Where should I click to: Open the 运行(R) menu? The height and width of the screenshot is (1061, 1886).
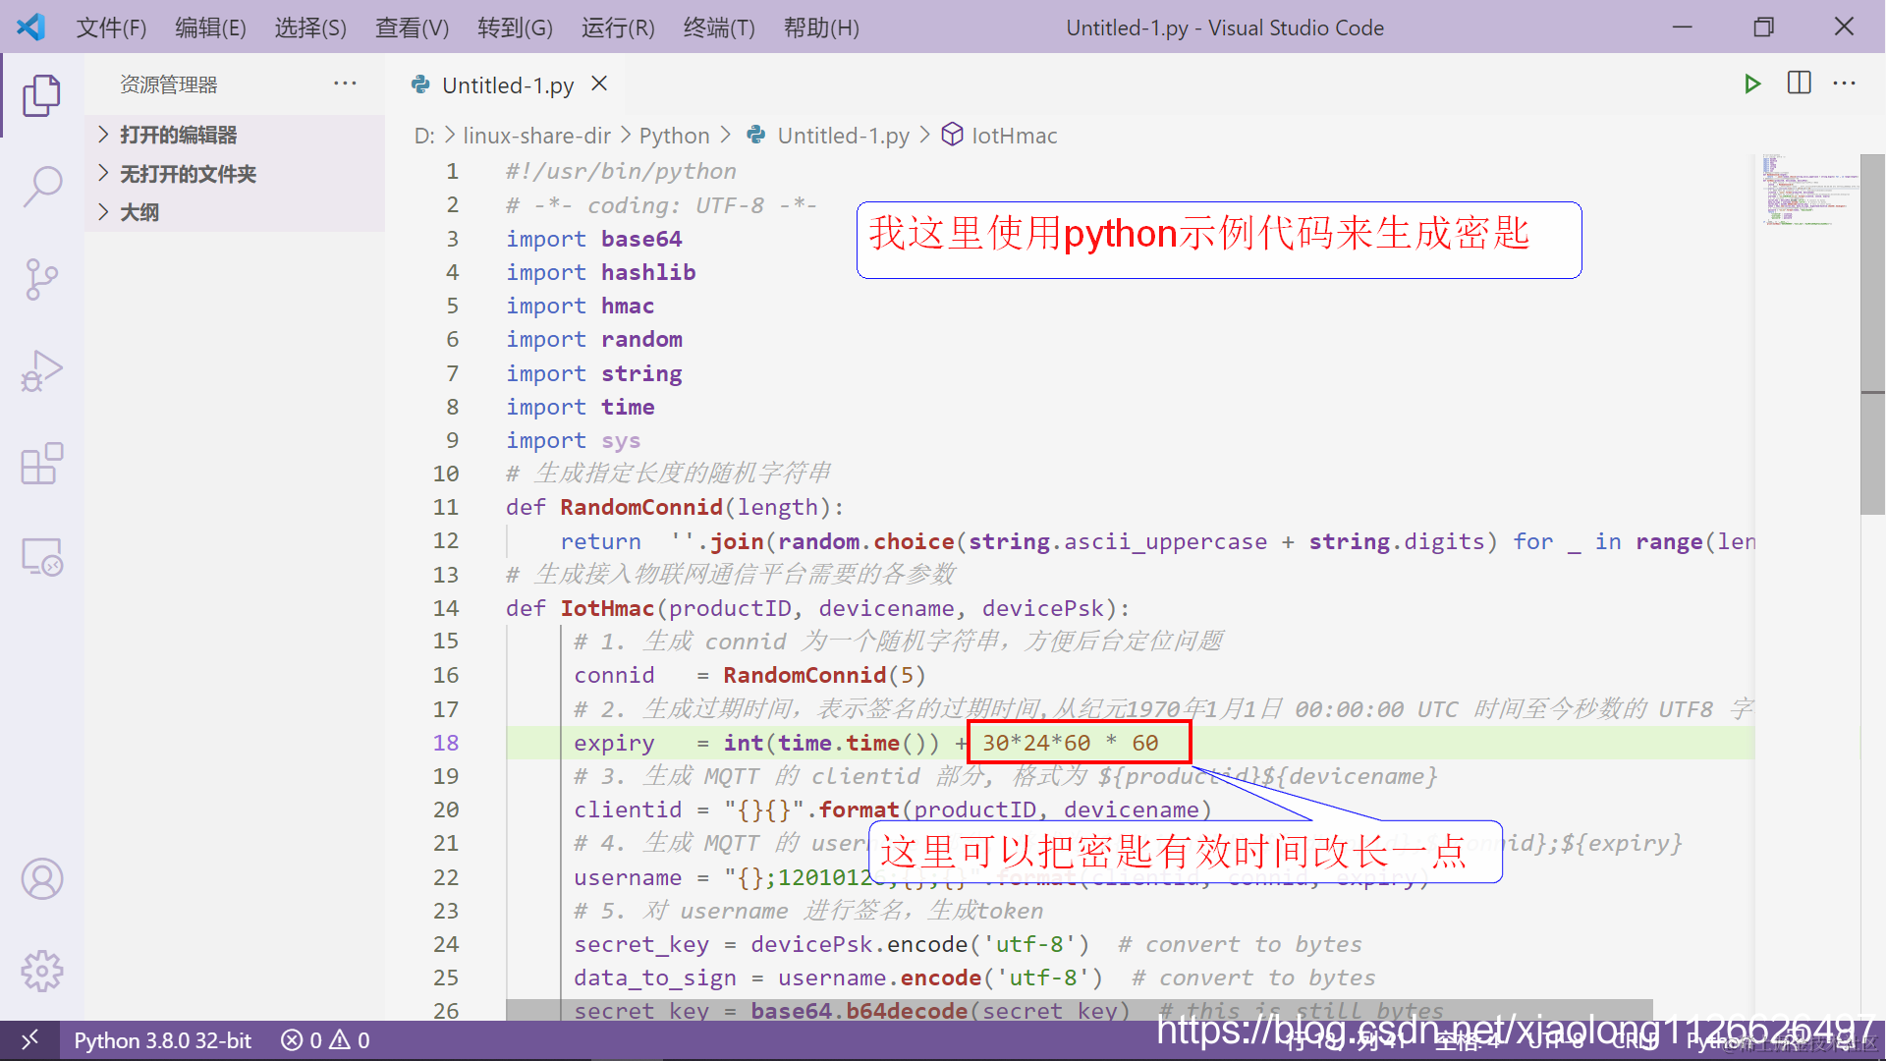click(x=618, y=28)
